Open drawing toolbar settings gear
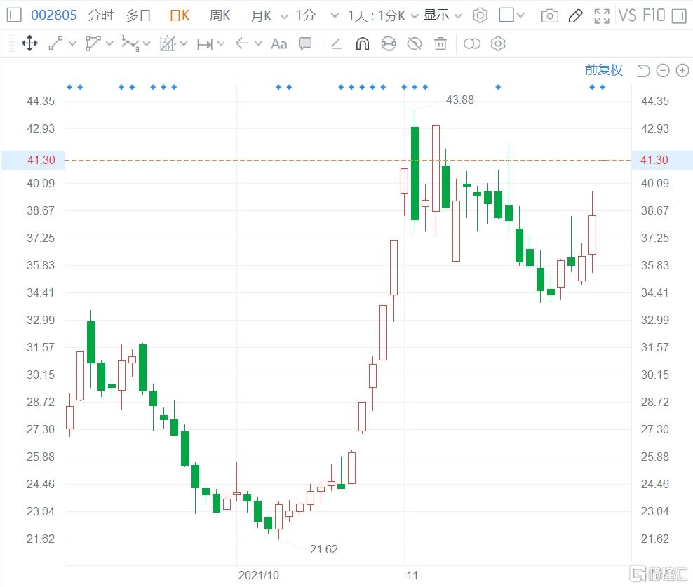693x587 pixels. pos(498,43)
